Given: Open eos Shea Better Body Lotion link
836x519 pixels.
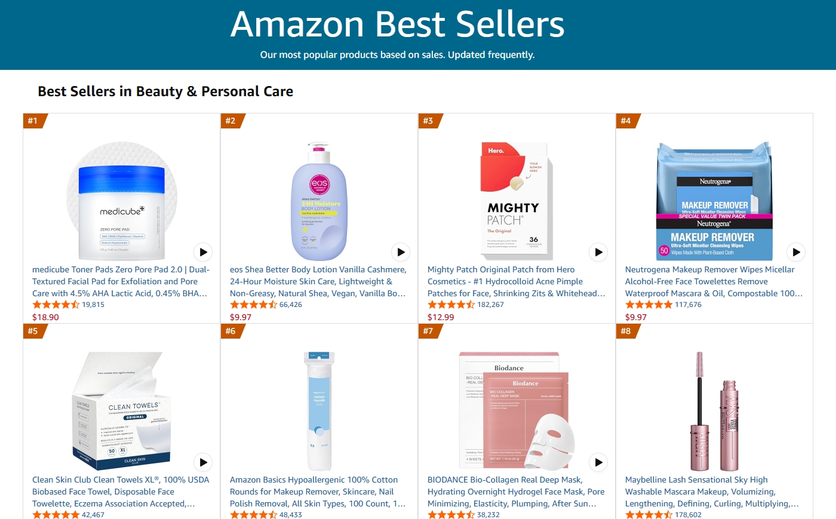Looking at the screenshot, I should tap(318, 281).
